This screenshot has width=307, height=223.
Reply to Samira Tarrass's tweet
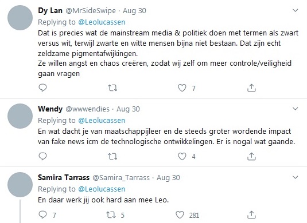tap(42, 215)
